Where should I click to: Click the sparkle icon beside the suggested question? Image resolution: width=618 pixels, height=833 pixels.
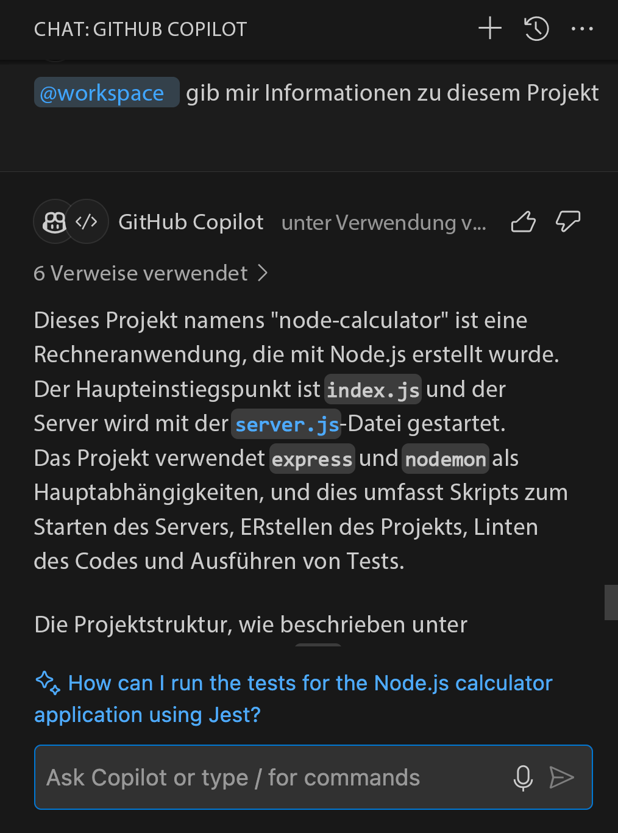(48, 683)
